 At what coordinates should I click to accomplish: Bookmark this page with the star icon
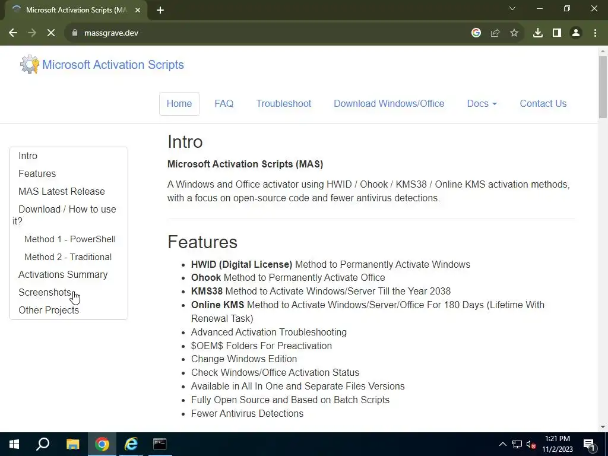click(514, 33)
